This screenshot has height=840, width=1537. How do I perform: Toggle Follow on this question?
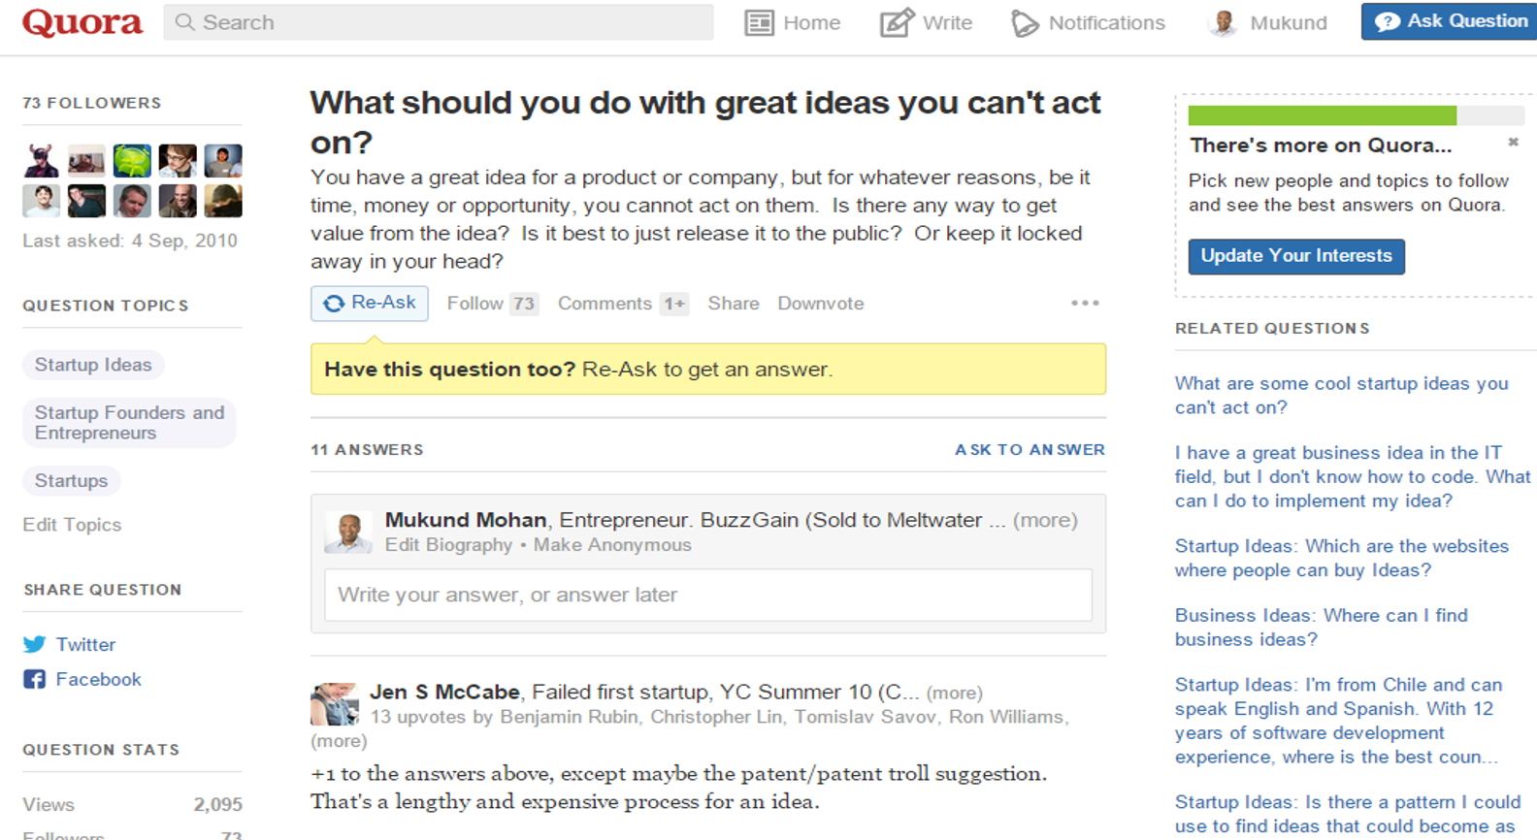pyautogui.click(x=474, y=304)
